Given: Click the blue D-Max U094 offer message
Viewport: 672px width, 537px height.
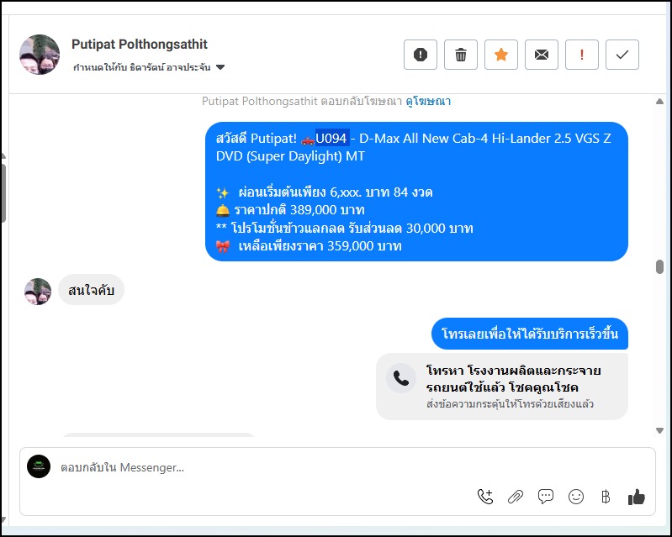Looking at the screenshot, I should [416, 192].
